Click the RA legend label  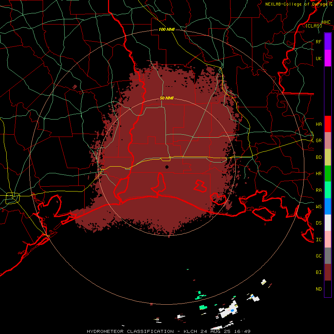coord(319,190)
